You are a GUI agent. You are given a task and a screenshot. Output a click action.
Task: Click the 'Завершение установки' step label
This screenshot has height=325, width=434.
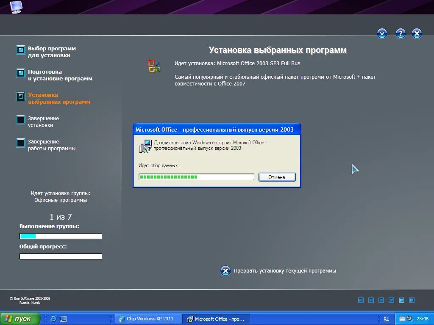(x=43, y=121)
